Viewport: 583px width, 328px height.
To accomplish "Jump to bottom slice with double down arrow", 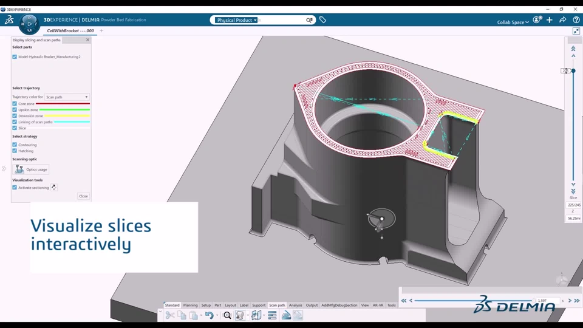I will pyautogui.click(x=573, y=191).
